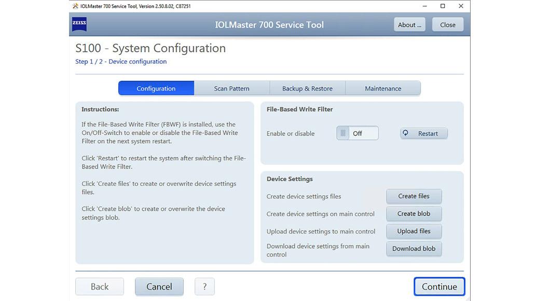Switch to the Scan Pattern tab
This screenshot has height=301, width=535.
pos(231,88)
